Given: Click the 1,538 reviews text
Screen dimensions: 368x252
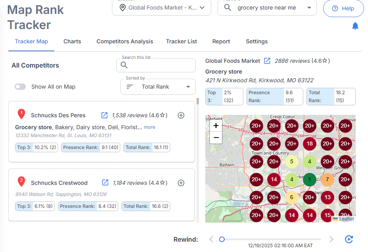Looking at the screenshot, I should point(129,115).
